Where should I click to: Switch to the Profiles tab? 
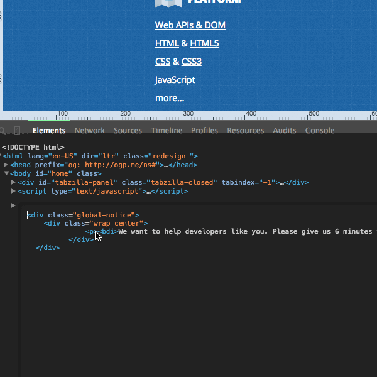point(204,130)
